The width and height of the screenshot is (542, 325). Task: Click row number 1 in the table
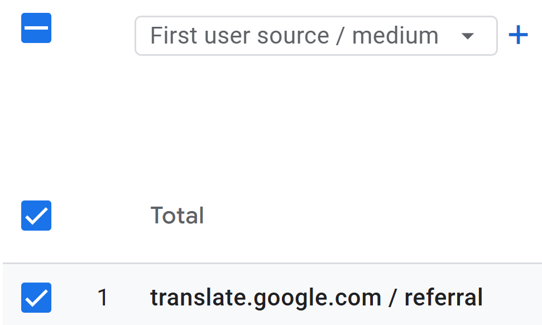(103, 298)
